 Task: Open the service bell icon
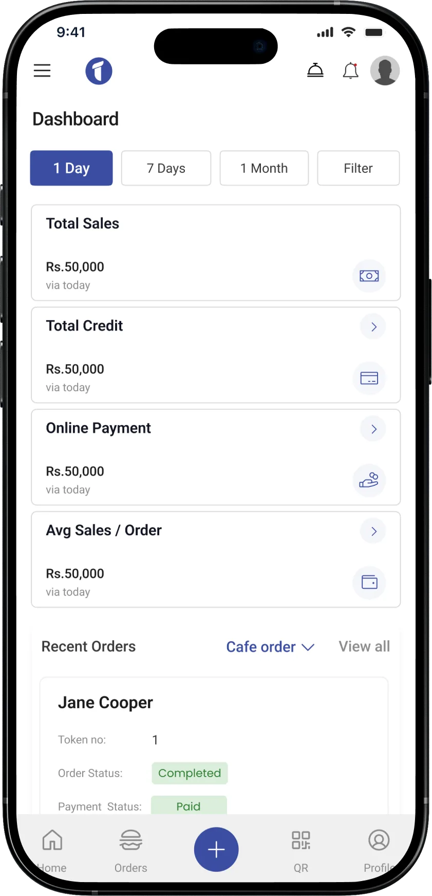pos(315,71)
